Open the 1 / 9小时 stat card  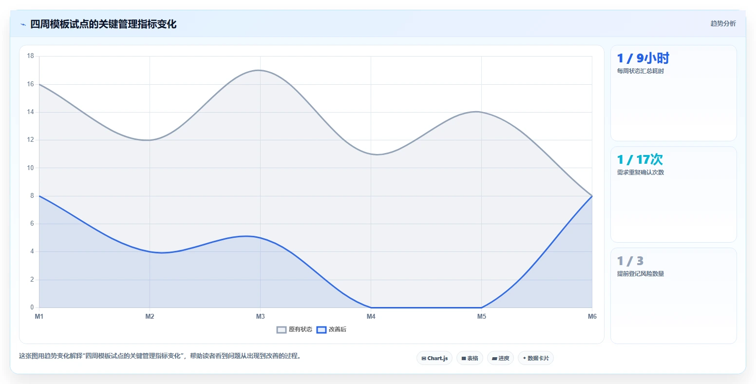click(674, 93)
